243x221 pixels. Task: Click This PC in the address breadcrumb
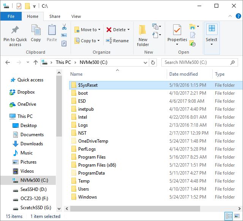[x=63, y=62]
